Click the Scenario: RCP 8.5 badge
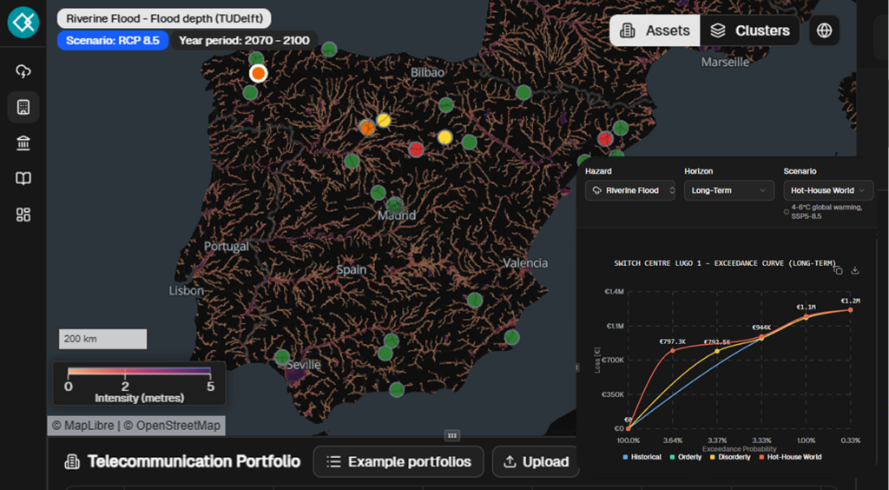889x490 pixels. (x=113, y=40)
